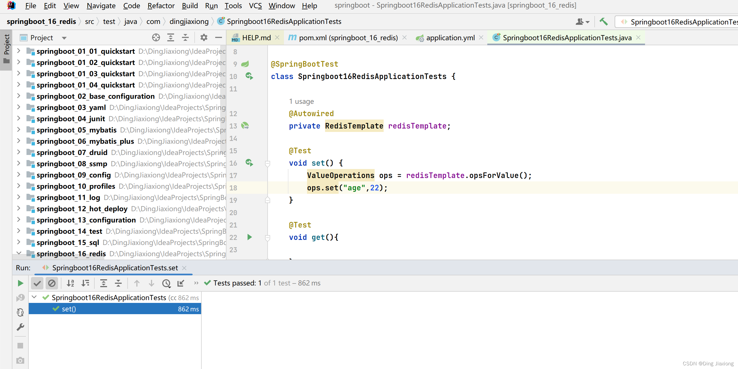This screenshot has width=738, height=369.
Task: Expand springboot_05_mybatis module
Action: 19,130
